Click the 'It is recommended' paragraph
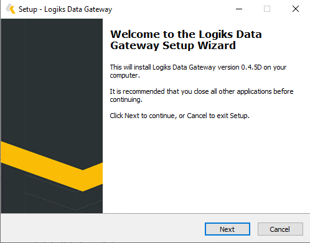Screen dimensions: 310x243 pyautogui.click(x=202, y=95)
